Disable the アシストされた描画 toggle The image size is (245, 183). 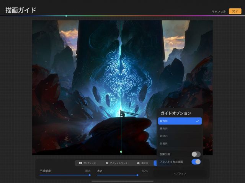196,162
